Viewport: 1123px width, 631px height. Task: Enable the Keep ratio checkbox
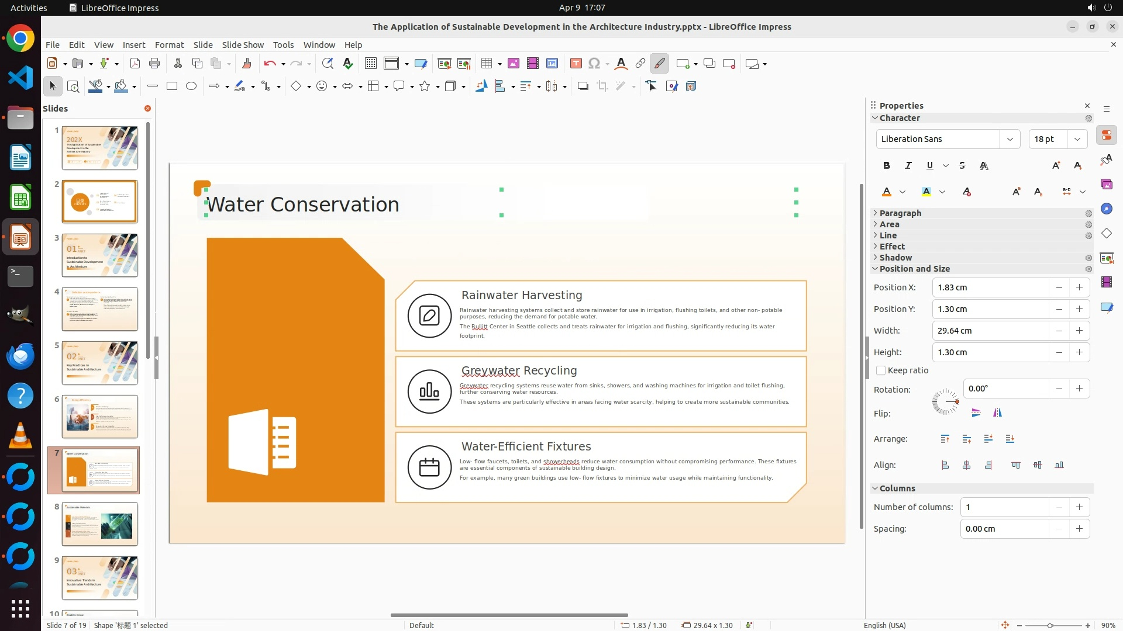(881, 370)
